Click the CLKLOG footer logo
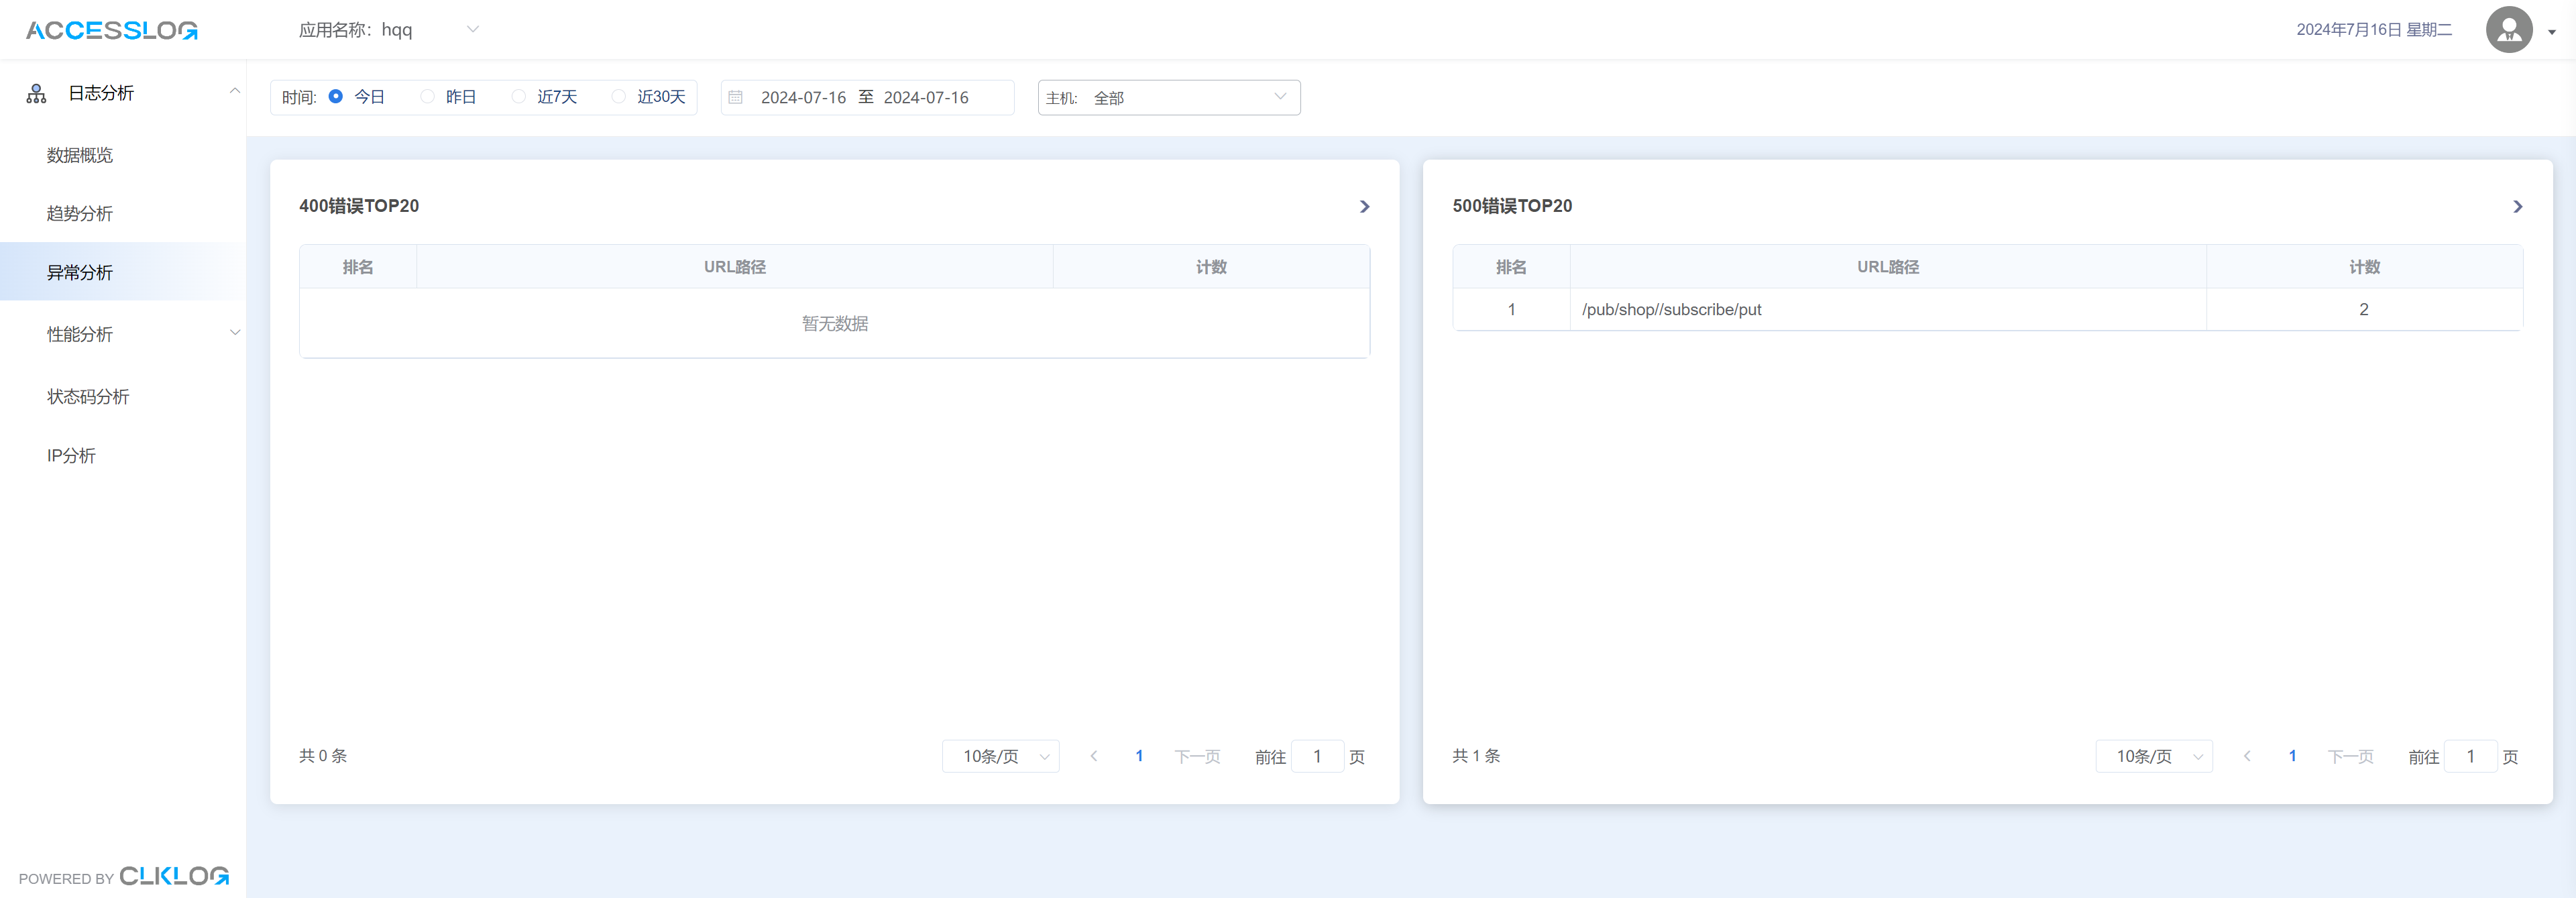 (x=174, y=876)
